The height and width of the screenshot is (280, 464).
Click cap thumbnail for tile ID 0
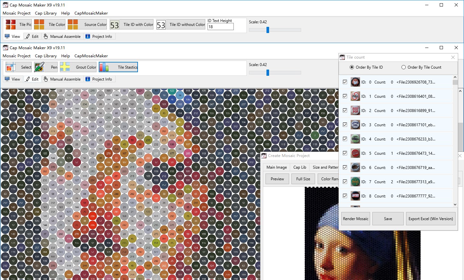point(355,82)
